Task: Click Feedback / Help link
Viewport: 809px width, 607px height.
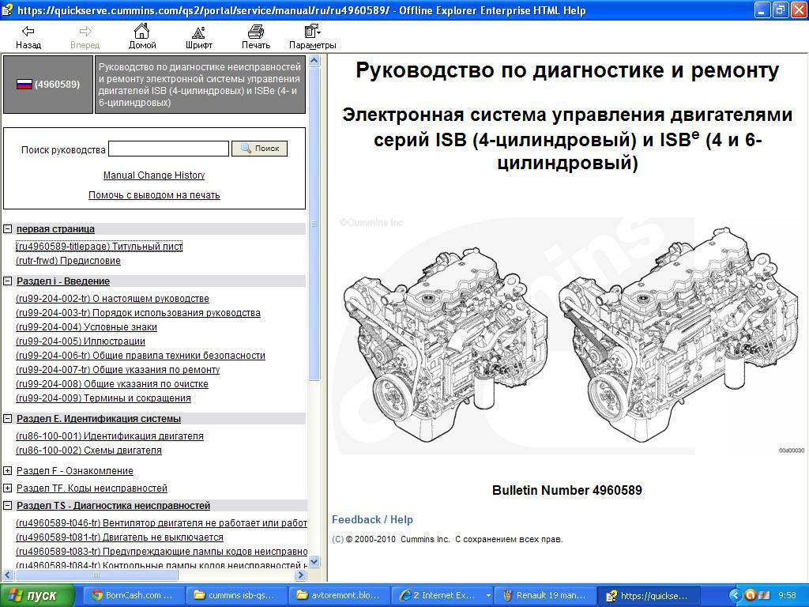Action: pyautogui.click(x=372, y=520)
